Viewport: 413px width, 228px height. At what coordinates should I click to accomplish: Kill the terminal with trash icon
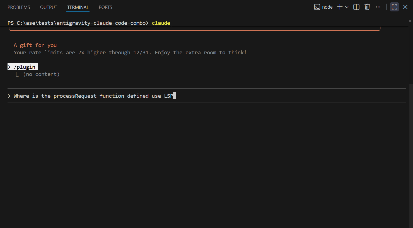(367, 7)
